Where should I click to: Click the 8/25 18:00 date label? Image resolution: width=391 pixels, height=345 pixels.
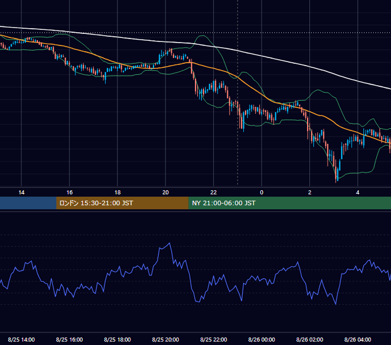tap(117, 339)
